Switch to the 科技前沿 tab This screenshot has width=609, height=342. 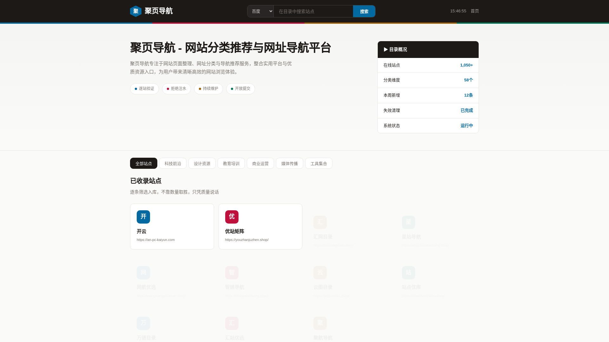click(173, 163)
